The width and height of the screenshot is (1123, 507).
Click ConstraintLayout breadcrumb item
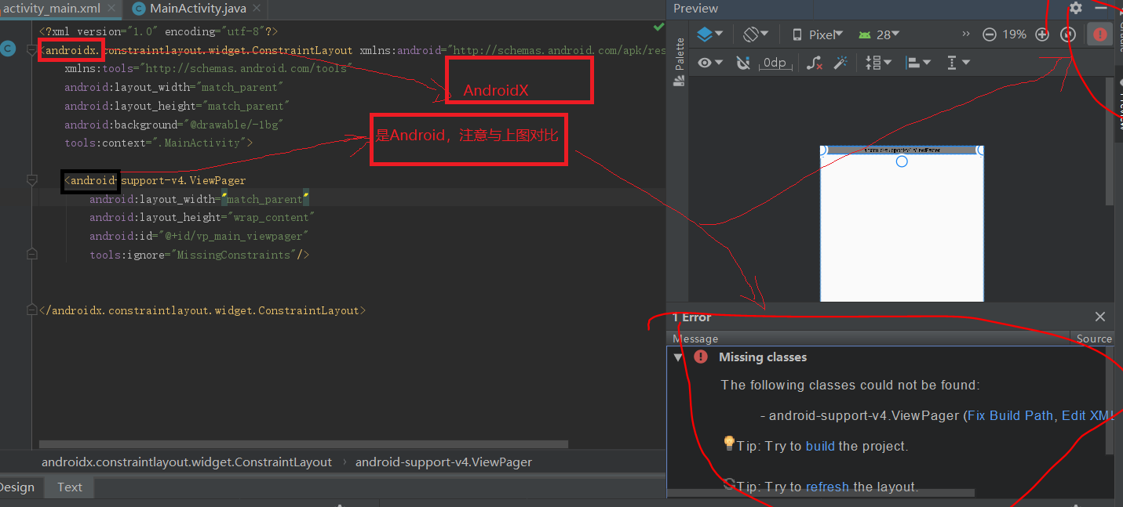tap(187, 462)
